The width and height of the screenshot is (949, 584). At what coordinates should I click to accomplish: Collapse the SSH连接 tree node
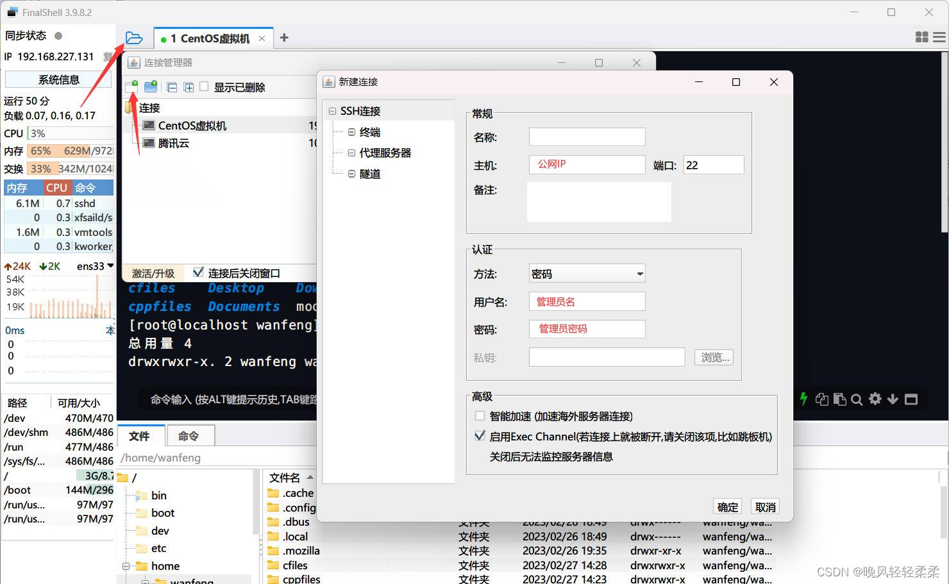pyautogui.click(x=332, y=111)
